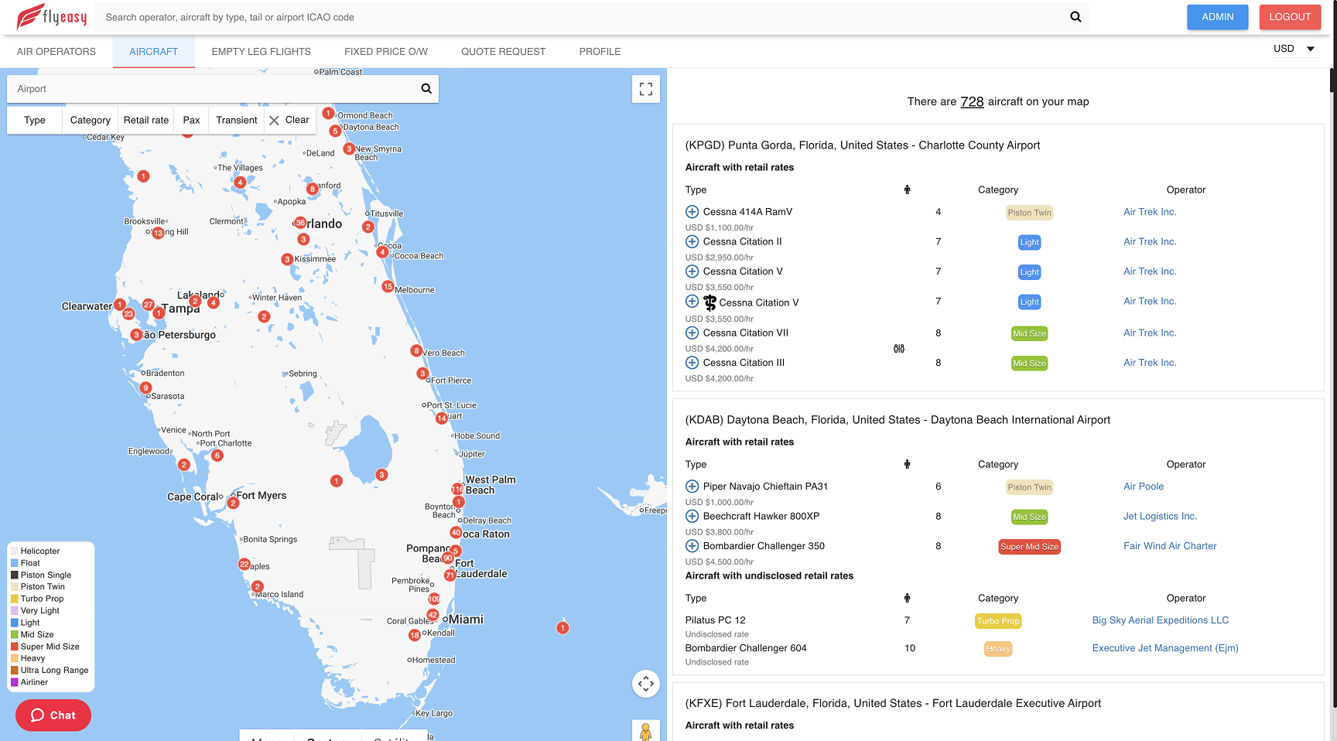Screen dimensions: 1337x741
Task: Click the map marker 8 at Vero Beach
Action: tap(416, 350)
